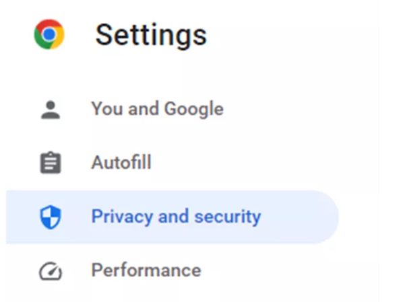Select the word Google in first sidebar entry
This screenshot has height=302, width=401.
click(x=194, y=109)
